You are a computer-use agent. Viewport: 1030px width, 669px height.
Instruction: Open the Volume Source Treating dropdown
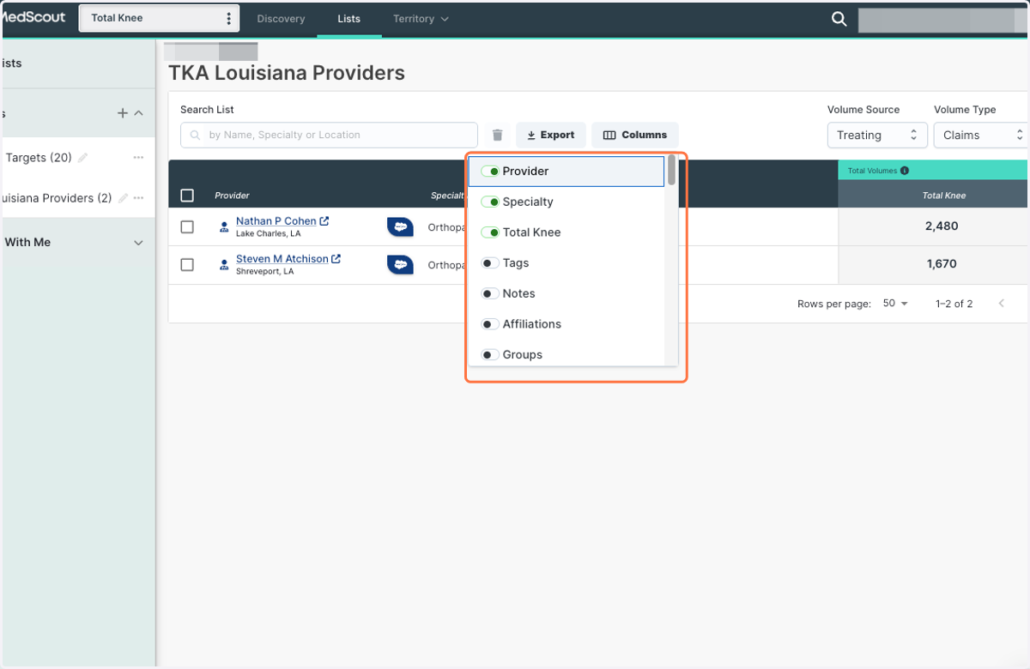(x=877, y=136)
